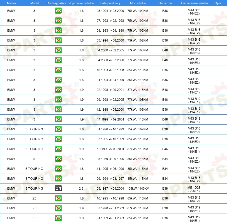
Task: Select the date range 09.1998 -> 02.2005
Action: coord(110,100)
